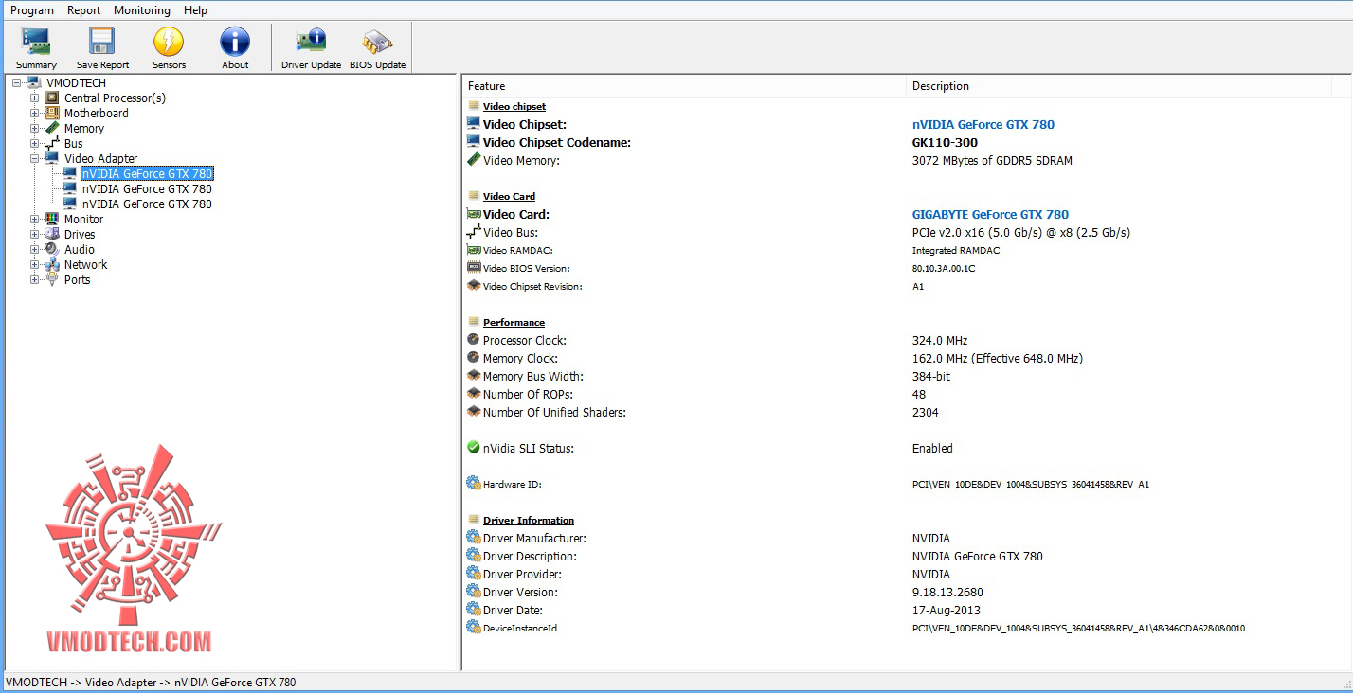Click '162.0 MHz (Effective 648.0 MHz)' value
Screen dimensions: 1353x693
[x=998, y=358]
